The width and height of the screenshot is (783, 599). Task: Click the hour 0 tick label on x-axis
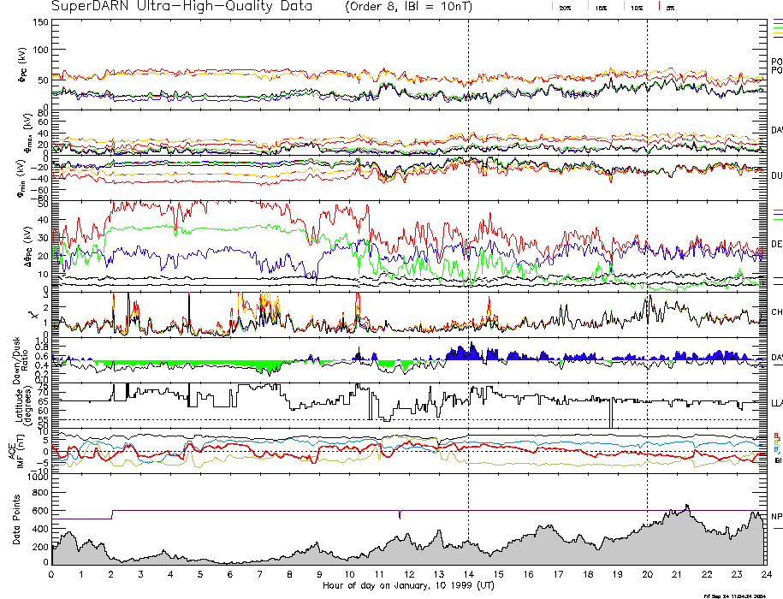[x=52, y=574]
